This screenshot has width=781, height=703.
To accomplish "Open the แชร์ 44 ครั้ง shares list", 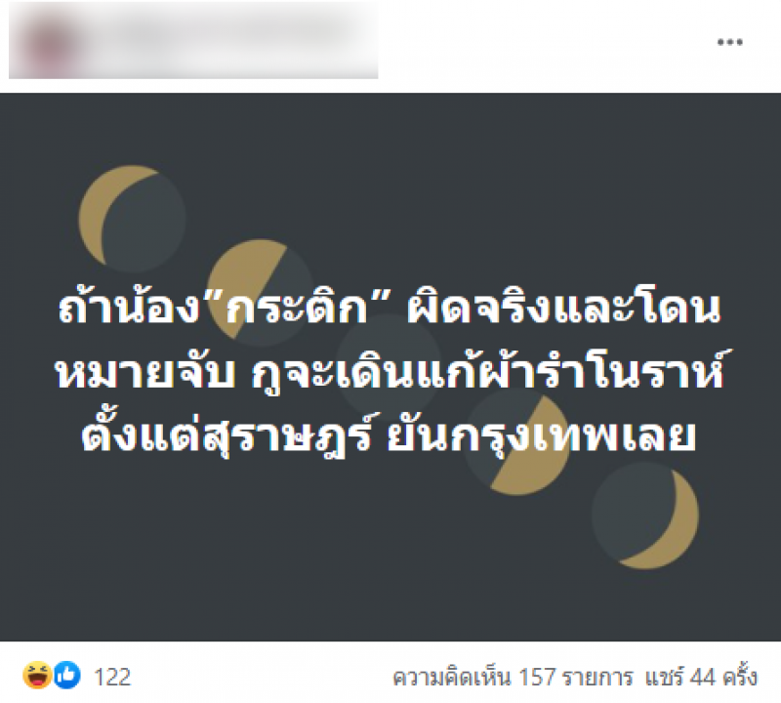I will (701, 678).
